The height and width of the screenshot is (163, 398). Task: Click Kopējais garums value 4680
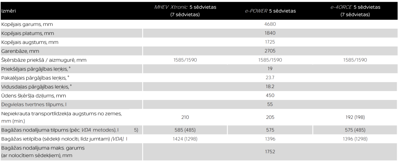(x=269, y=24)
